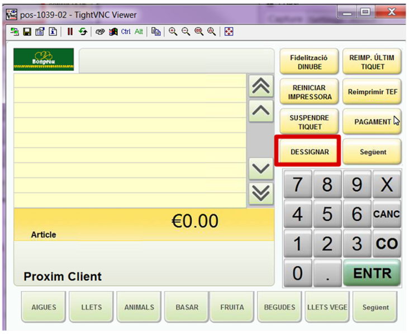Jump to bottom with double-down arrow

(260, 193)
